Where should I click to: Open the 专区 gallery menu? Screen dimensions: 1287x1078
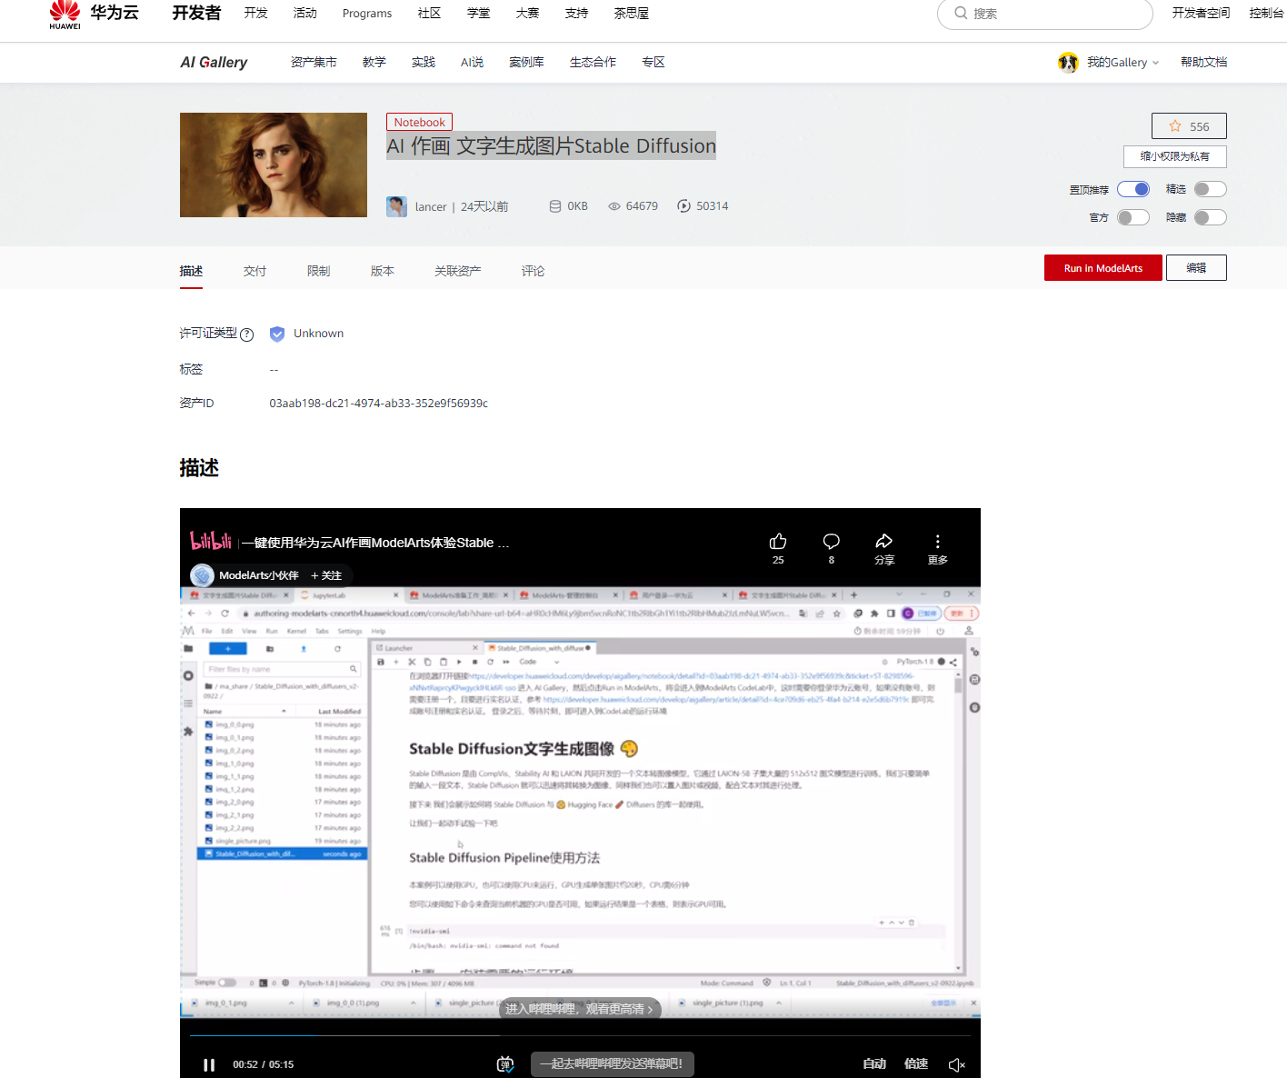tap(653, 62)
